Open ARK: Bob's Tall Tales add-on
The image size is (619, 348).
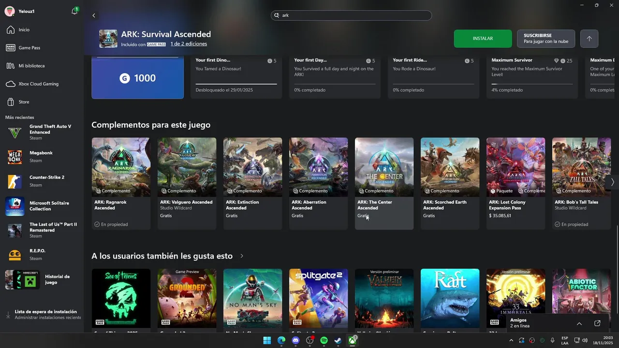(581, 184)
